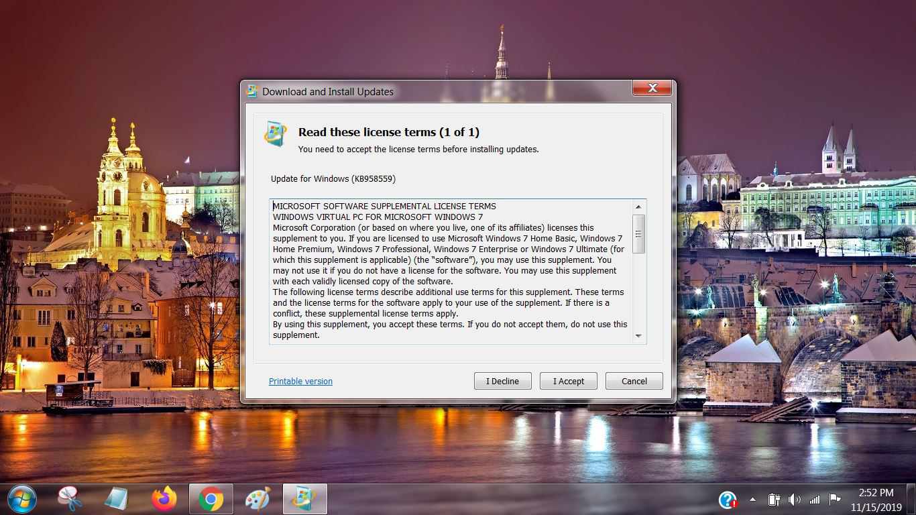Click the 'Read these license terms (1 of 1)' heading
This screenshot has height=515, width=916.
389,132
